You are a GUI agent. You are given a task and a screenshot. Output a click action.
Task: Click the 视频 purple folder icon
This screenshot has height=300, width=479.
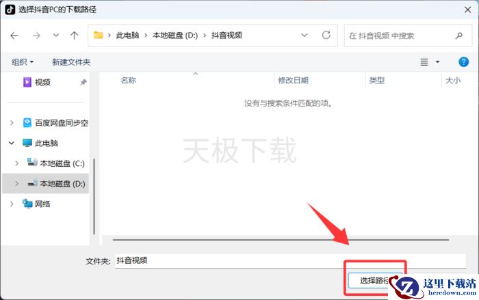pos(27,82)
